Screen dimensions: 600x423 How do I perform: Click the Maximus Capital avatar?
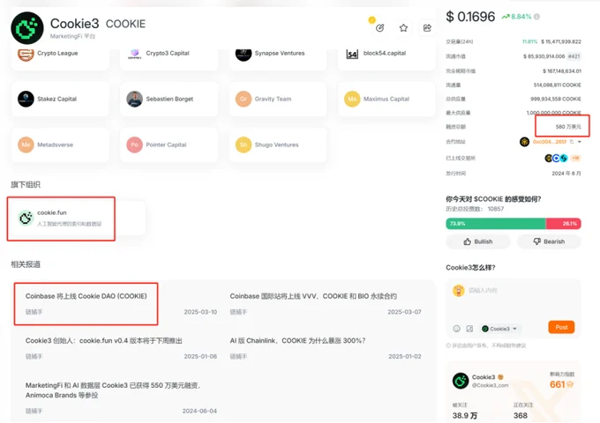coord(352,99)
